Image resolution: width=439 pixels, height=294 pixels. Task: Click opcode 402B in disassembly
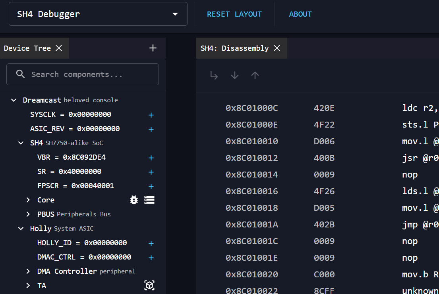[x=324, y=225]
